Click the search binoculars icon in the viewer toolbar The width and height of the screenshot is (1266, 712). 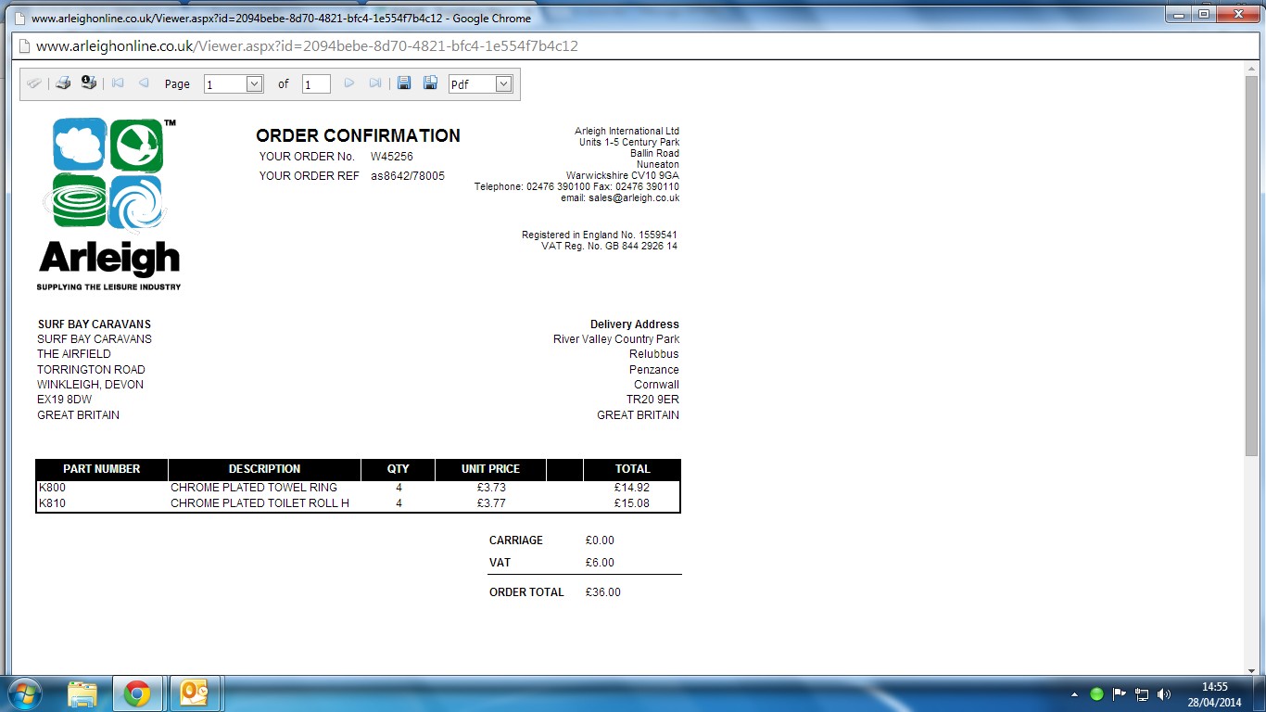pyautogui.click(x=34, y=83)
